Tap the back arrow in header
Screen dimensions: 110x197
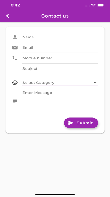pos(8,16)
